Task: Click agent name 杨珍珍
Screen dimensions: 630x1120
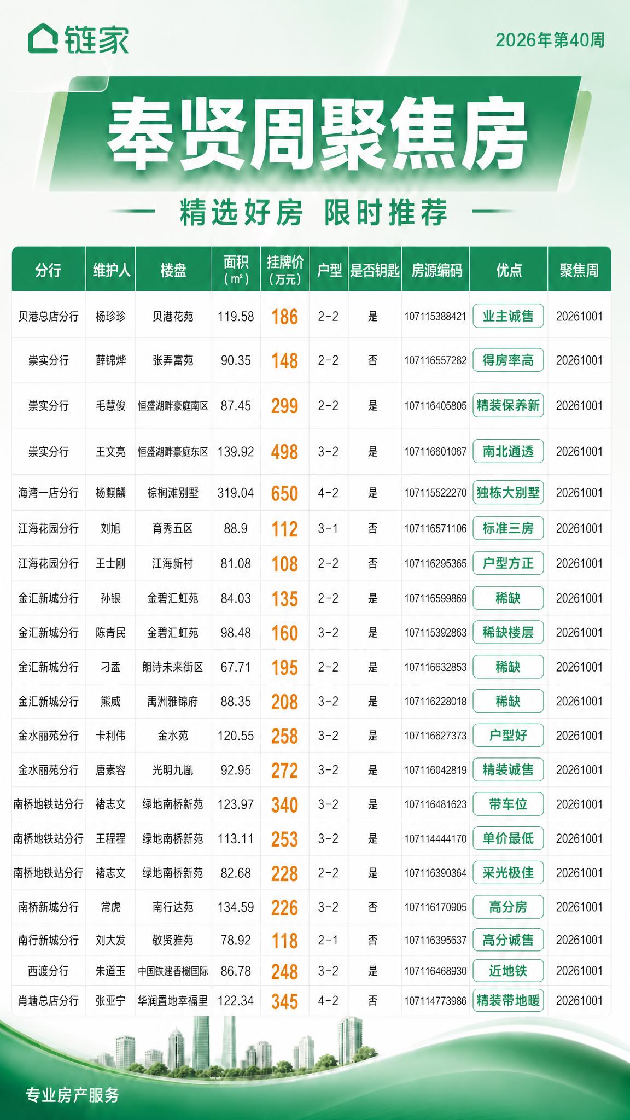Action: pyautogui.click(x=111, y=316)
